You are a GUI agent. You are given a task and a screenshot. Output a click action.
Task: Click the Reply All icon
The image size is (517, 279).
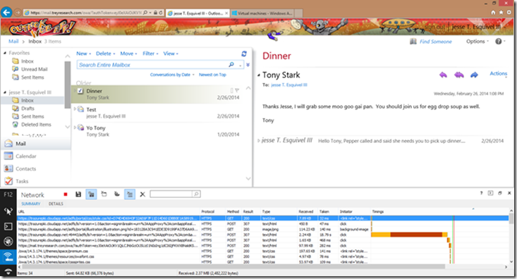pyautogui.click(x=458, y=75)
